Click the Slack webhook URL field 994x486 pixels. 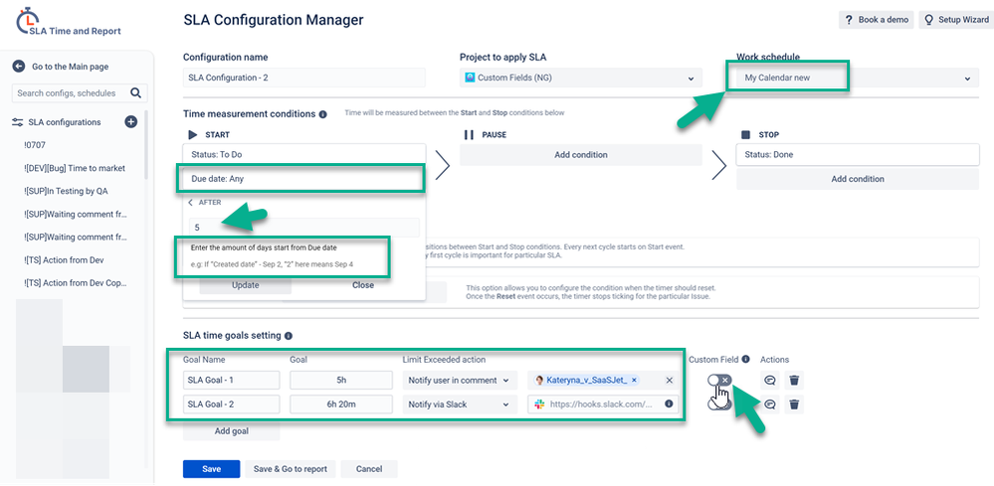point(603,405)
